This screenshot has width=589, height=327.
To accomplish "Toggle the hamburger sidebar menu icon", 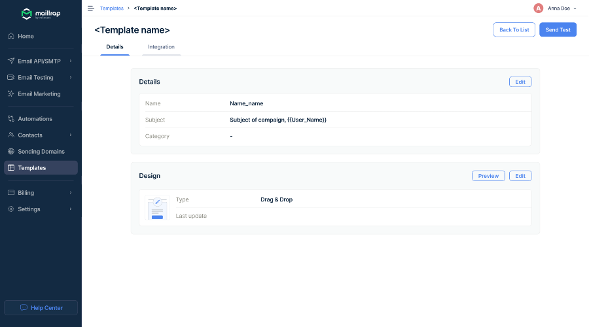I will (x=91, y=9).
